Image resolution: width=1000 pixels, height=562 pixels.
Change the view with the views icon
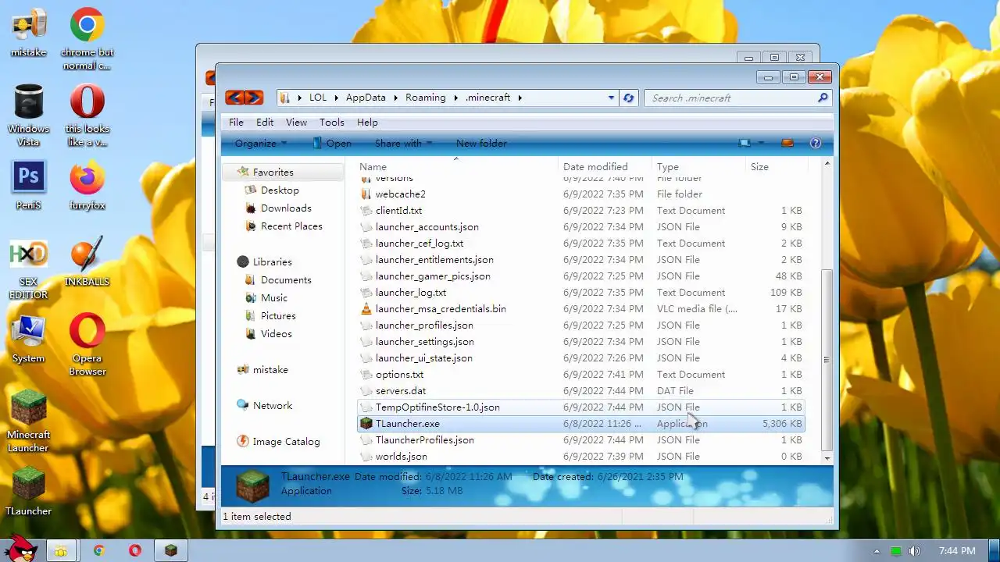coord(745,144)
